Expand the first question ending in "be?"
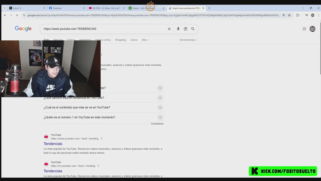 pos(160,88)
